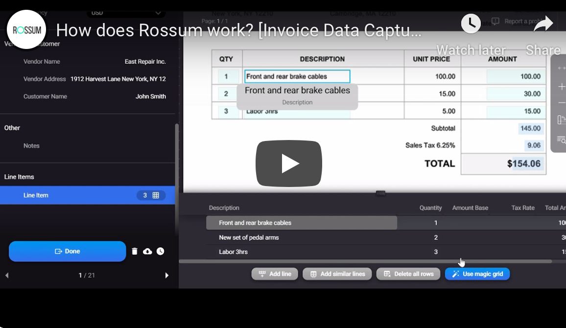Select the New set of pedal arms row

(249, 237)
